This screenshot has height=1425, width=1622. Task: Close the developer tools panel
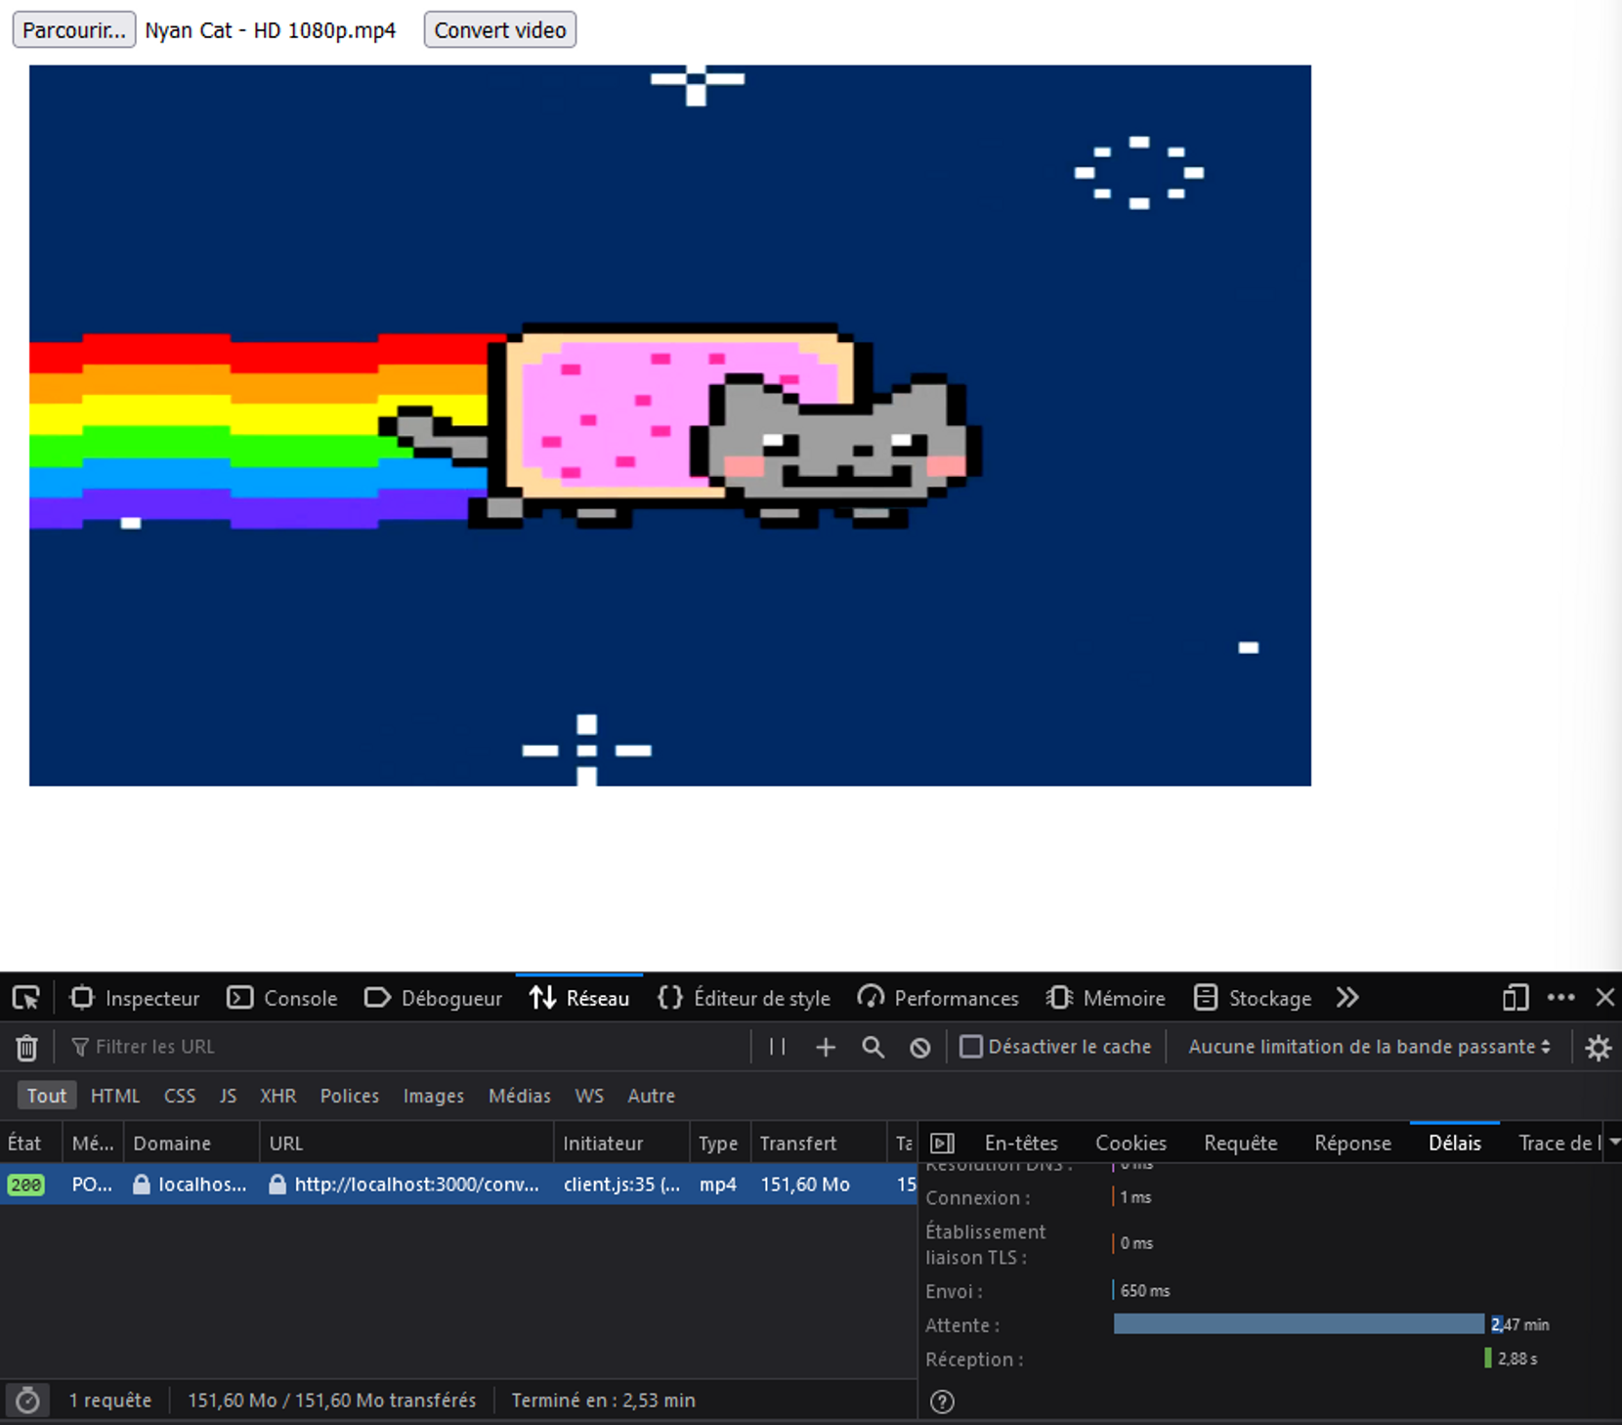(1605, 998)
